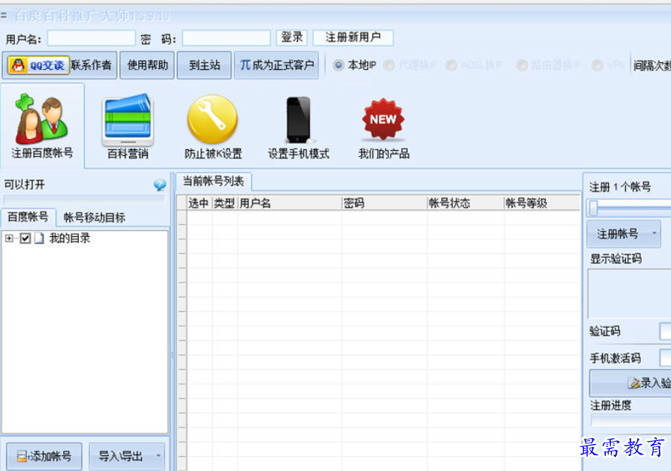Switch to the 百度帐号 tab
The height and width of the screenshot is (471, 671).
(28, 217)
